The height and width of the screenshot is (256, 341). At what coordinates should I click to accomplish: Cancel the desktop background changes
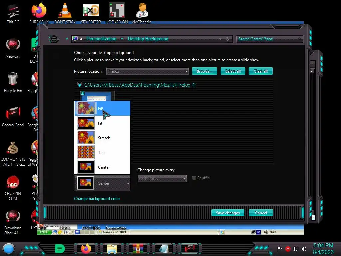261,213
